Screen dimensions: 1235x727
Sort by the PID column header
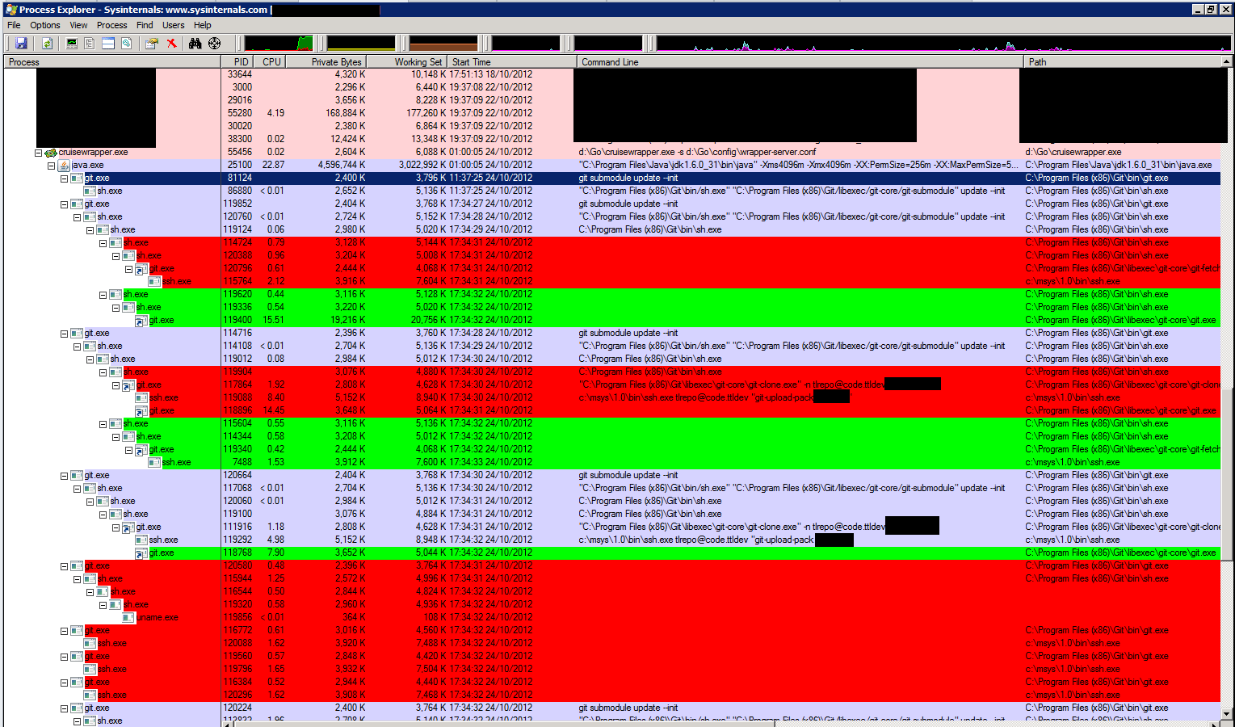coord(237,61)
